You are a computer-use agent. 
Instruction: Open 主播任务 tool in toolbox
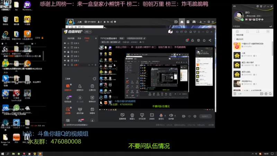tap(92, 87)
